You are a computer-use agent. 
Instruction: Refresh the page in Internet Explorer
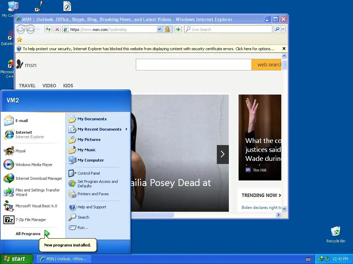(x=48, y=29)
